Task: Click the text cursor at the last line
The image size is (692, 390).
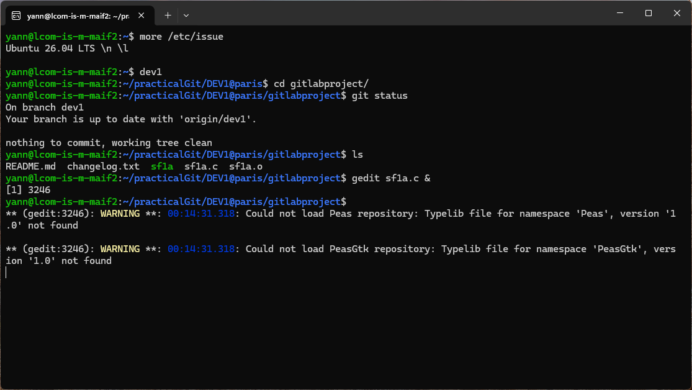Action: click(6, 273)
